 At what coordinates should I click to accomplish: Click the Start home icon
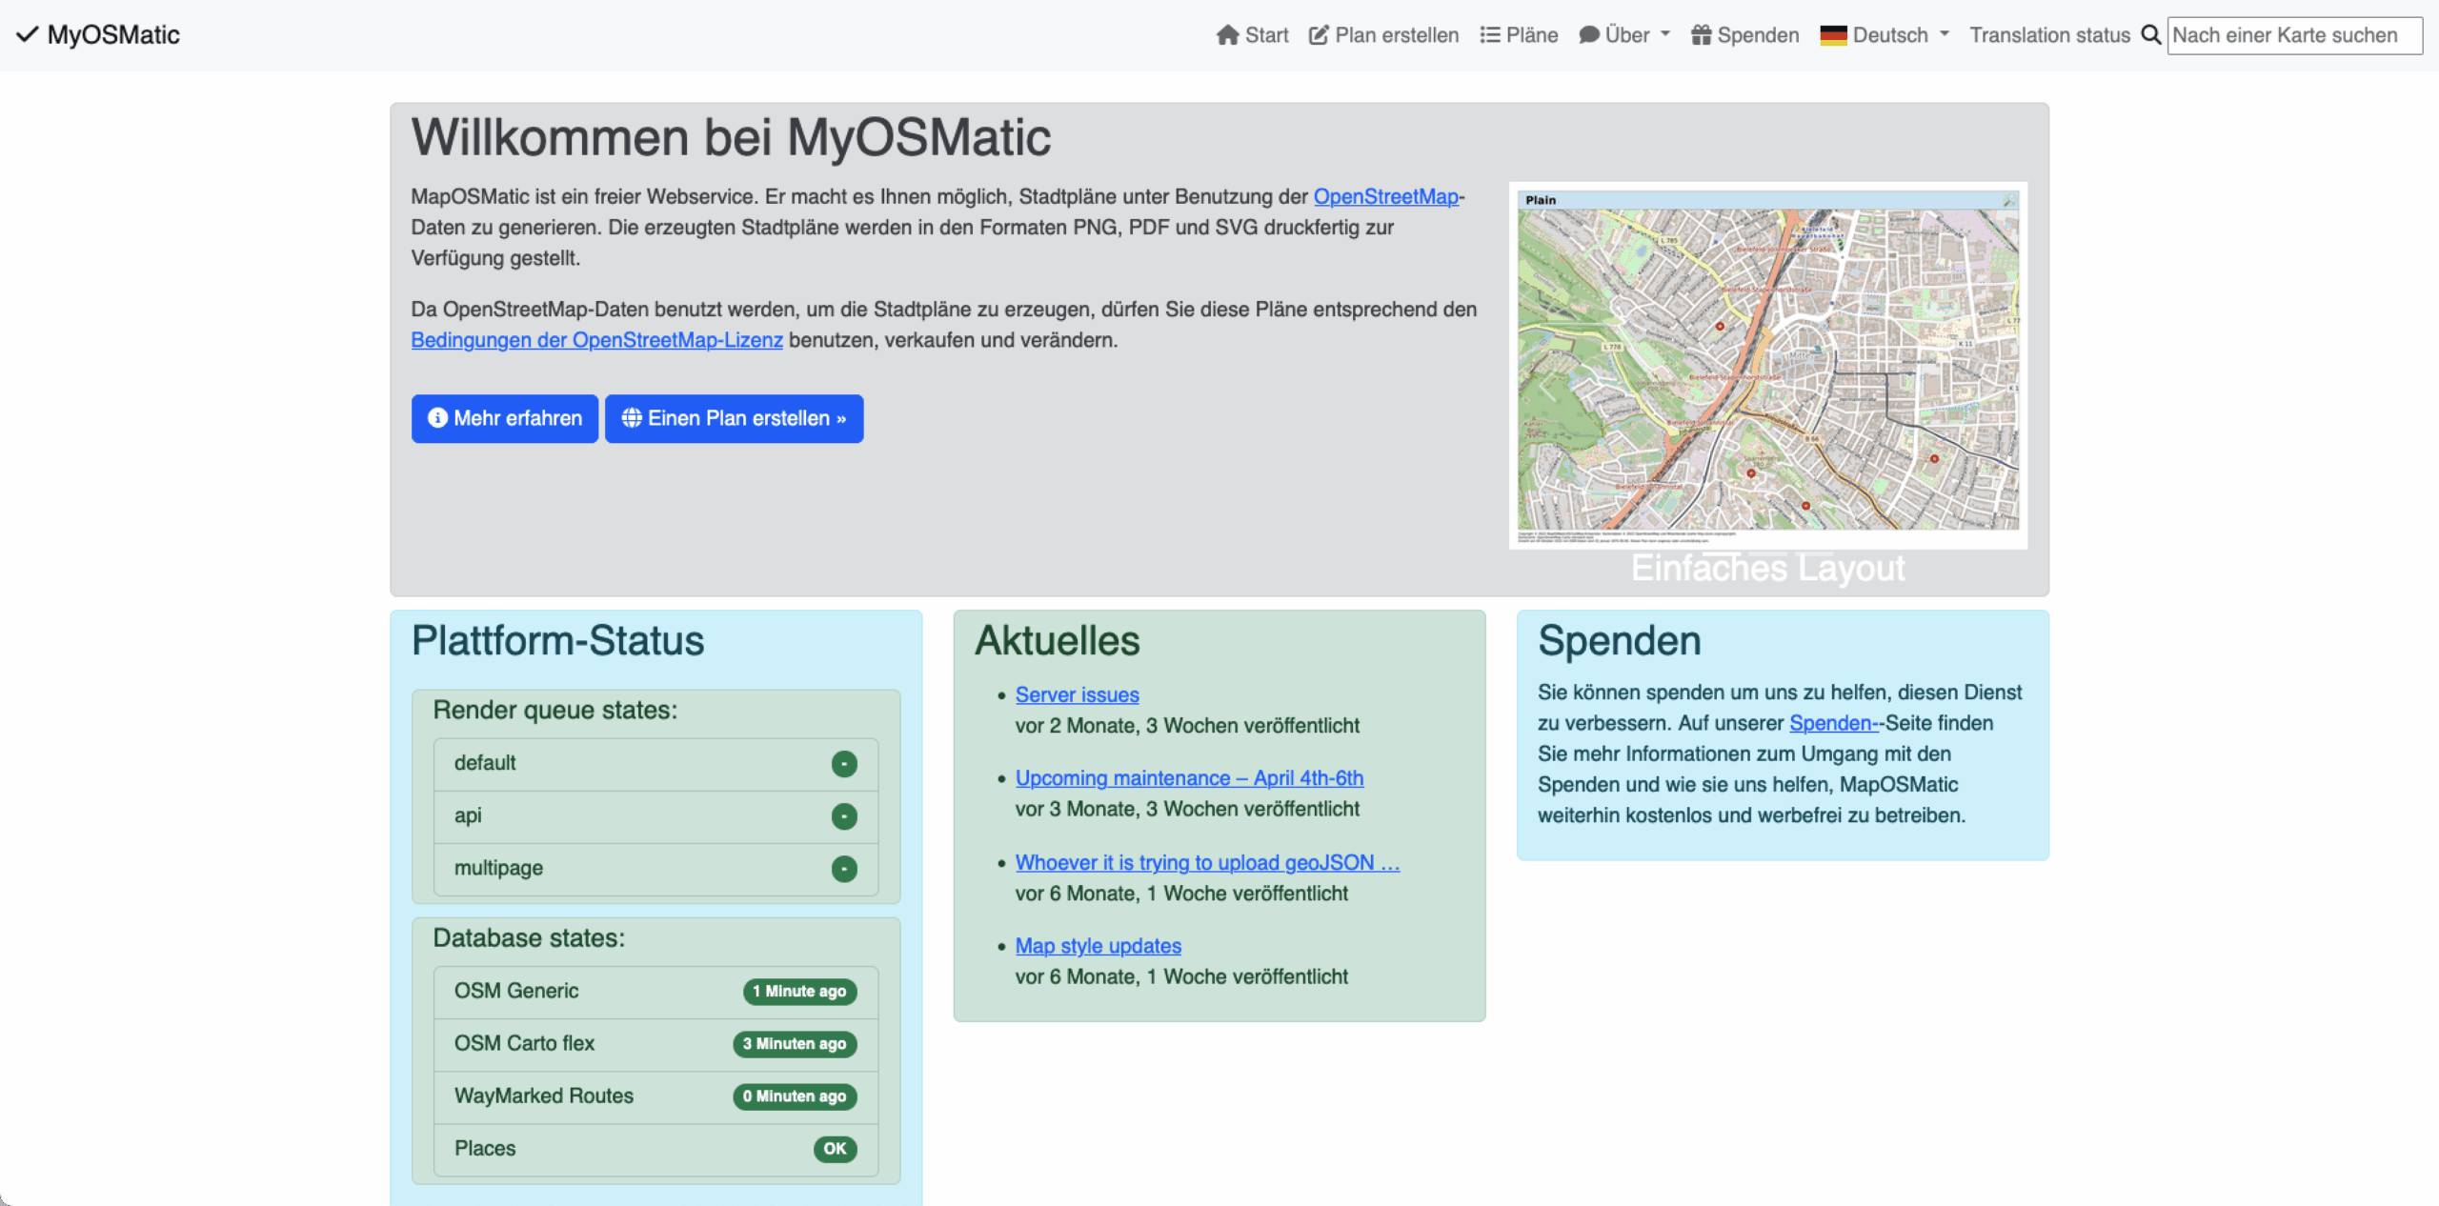1227,35
